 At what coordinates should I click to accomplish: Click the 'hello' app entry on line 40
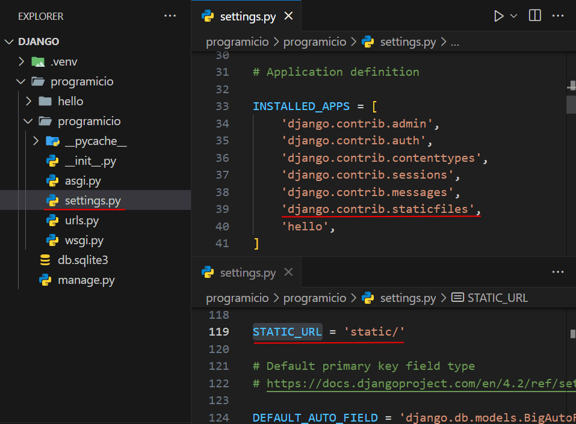click(305, 227)
